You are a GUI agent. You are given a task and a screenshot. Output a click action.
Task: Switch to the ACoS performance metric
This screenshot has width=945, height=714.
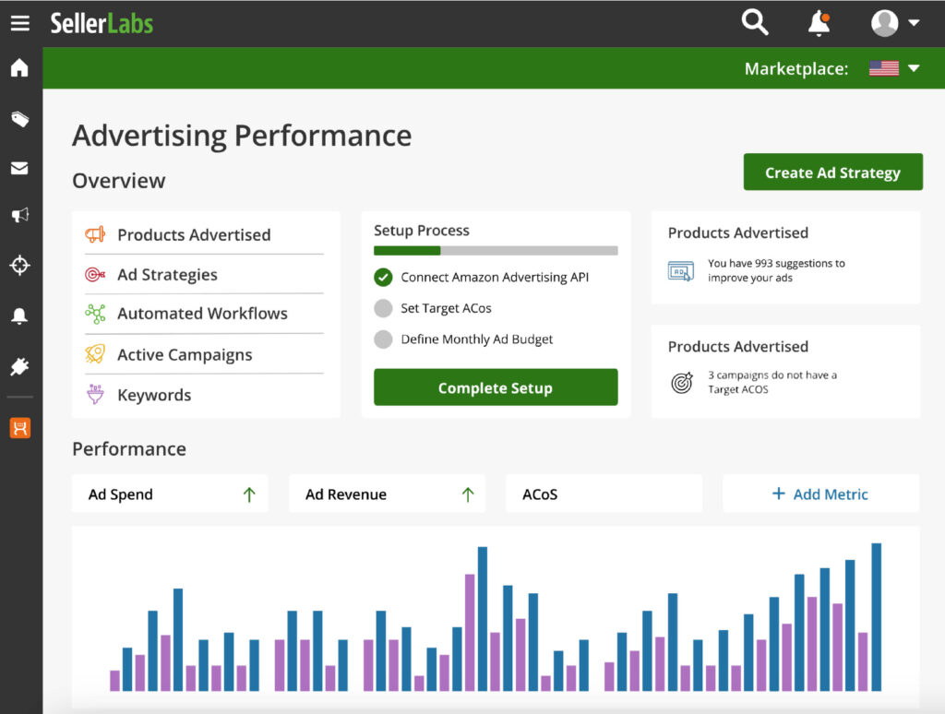(604, 494)
